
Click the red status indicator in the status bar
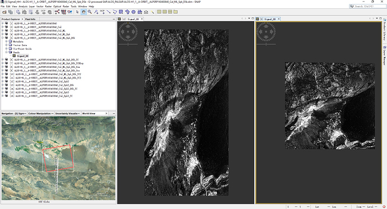tap(384, 207)
